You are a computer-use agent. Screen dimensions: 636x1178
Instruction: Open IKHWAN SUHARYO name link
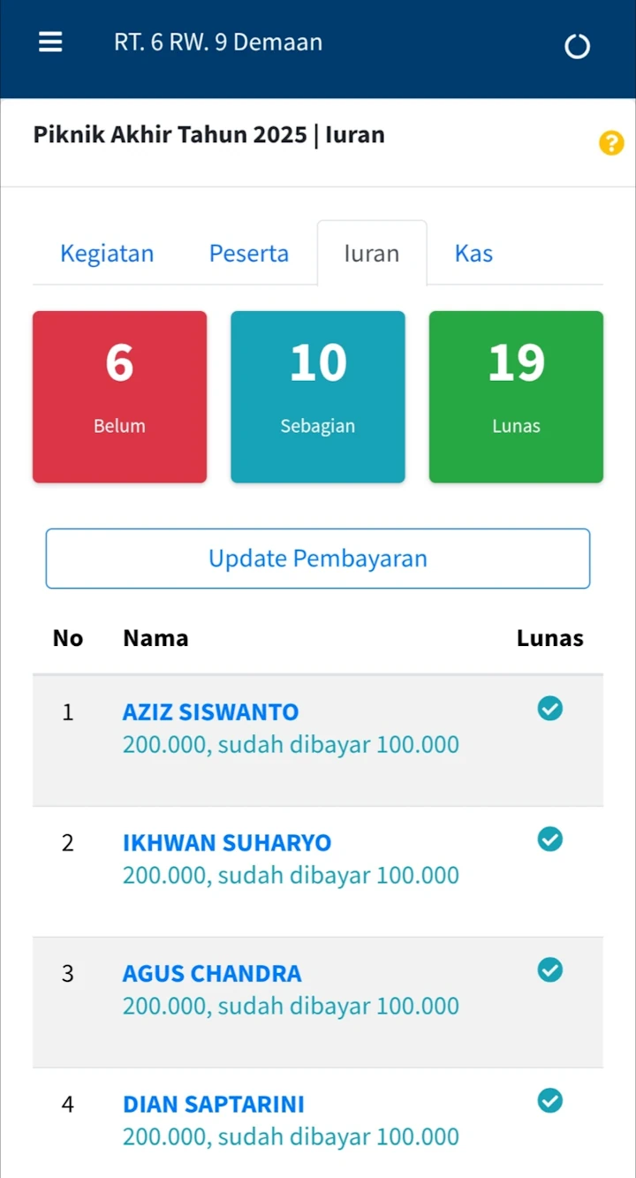click(x=227, y=843)
